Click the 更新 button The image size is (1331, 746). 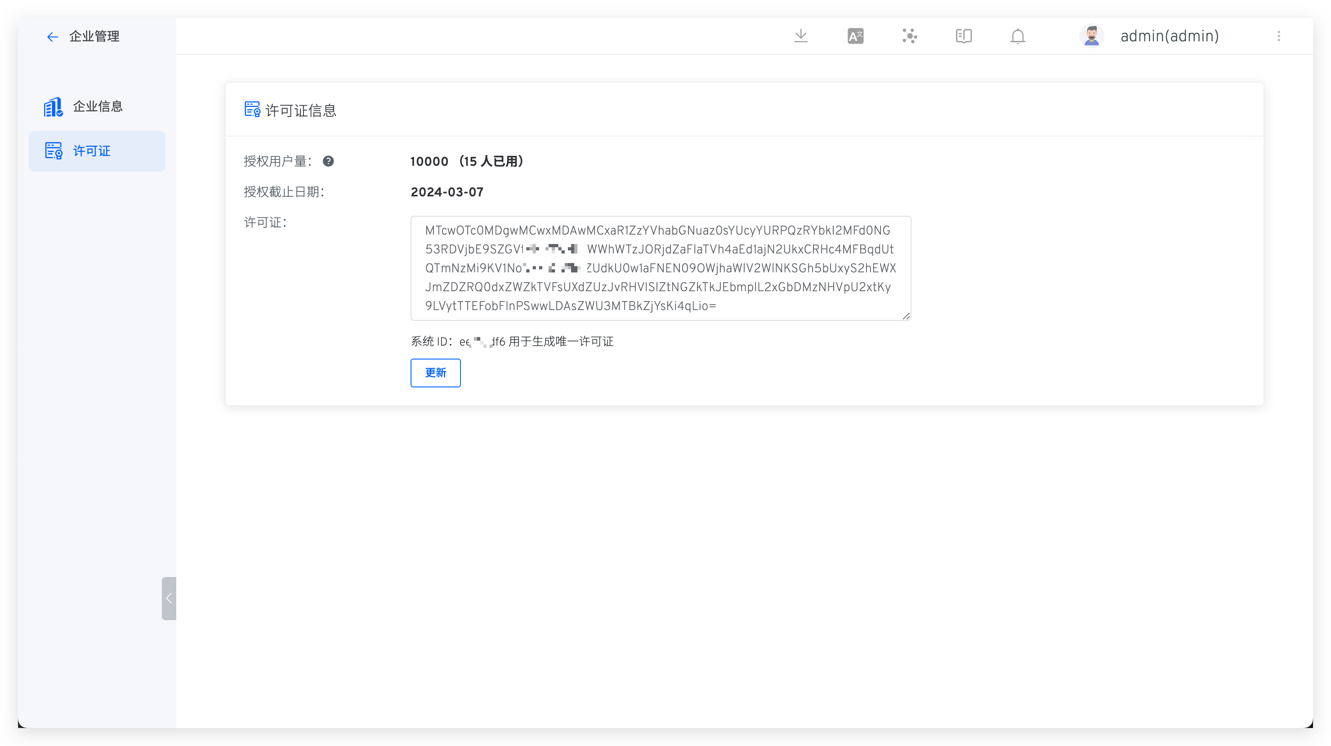click(435, 373)
